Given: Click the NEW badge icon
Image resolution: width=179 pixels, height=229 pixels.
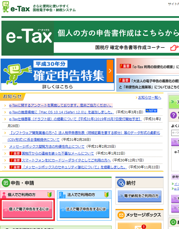Looking at the screenshot, I should pos(151,111).
